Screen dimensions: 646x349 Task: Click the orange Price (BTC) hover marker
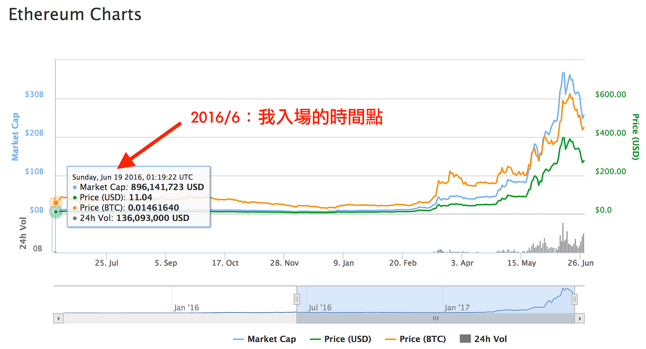tap(56, 203)
